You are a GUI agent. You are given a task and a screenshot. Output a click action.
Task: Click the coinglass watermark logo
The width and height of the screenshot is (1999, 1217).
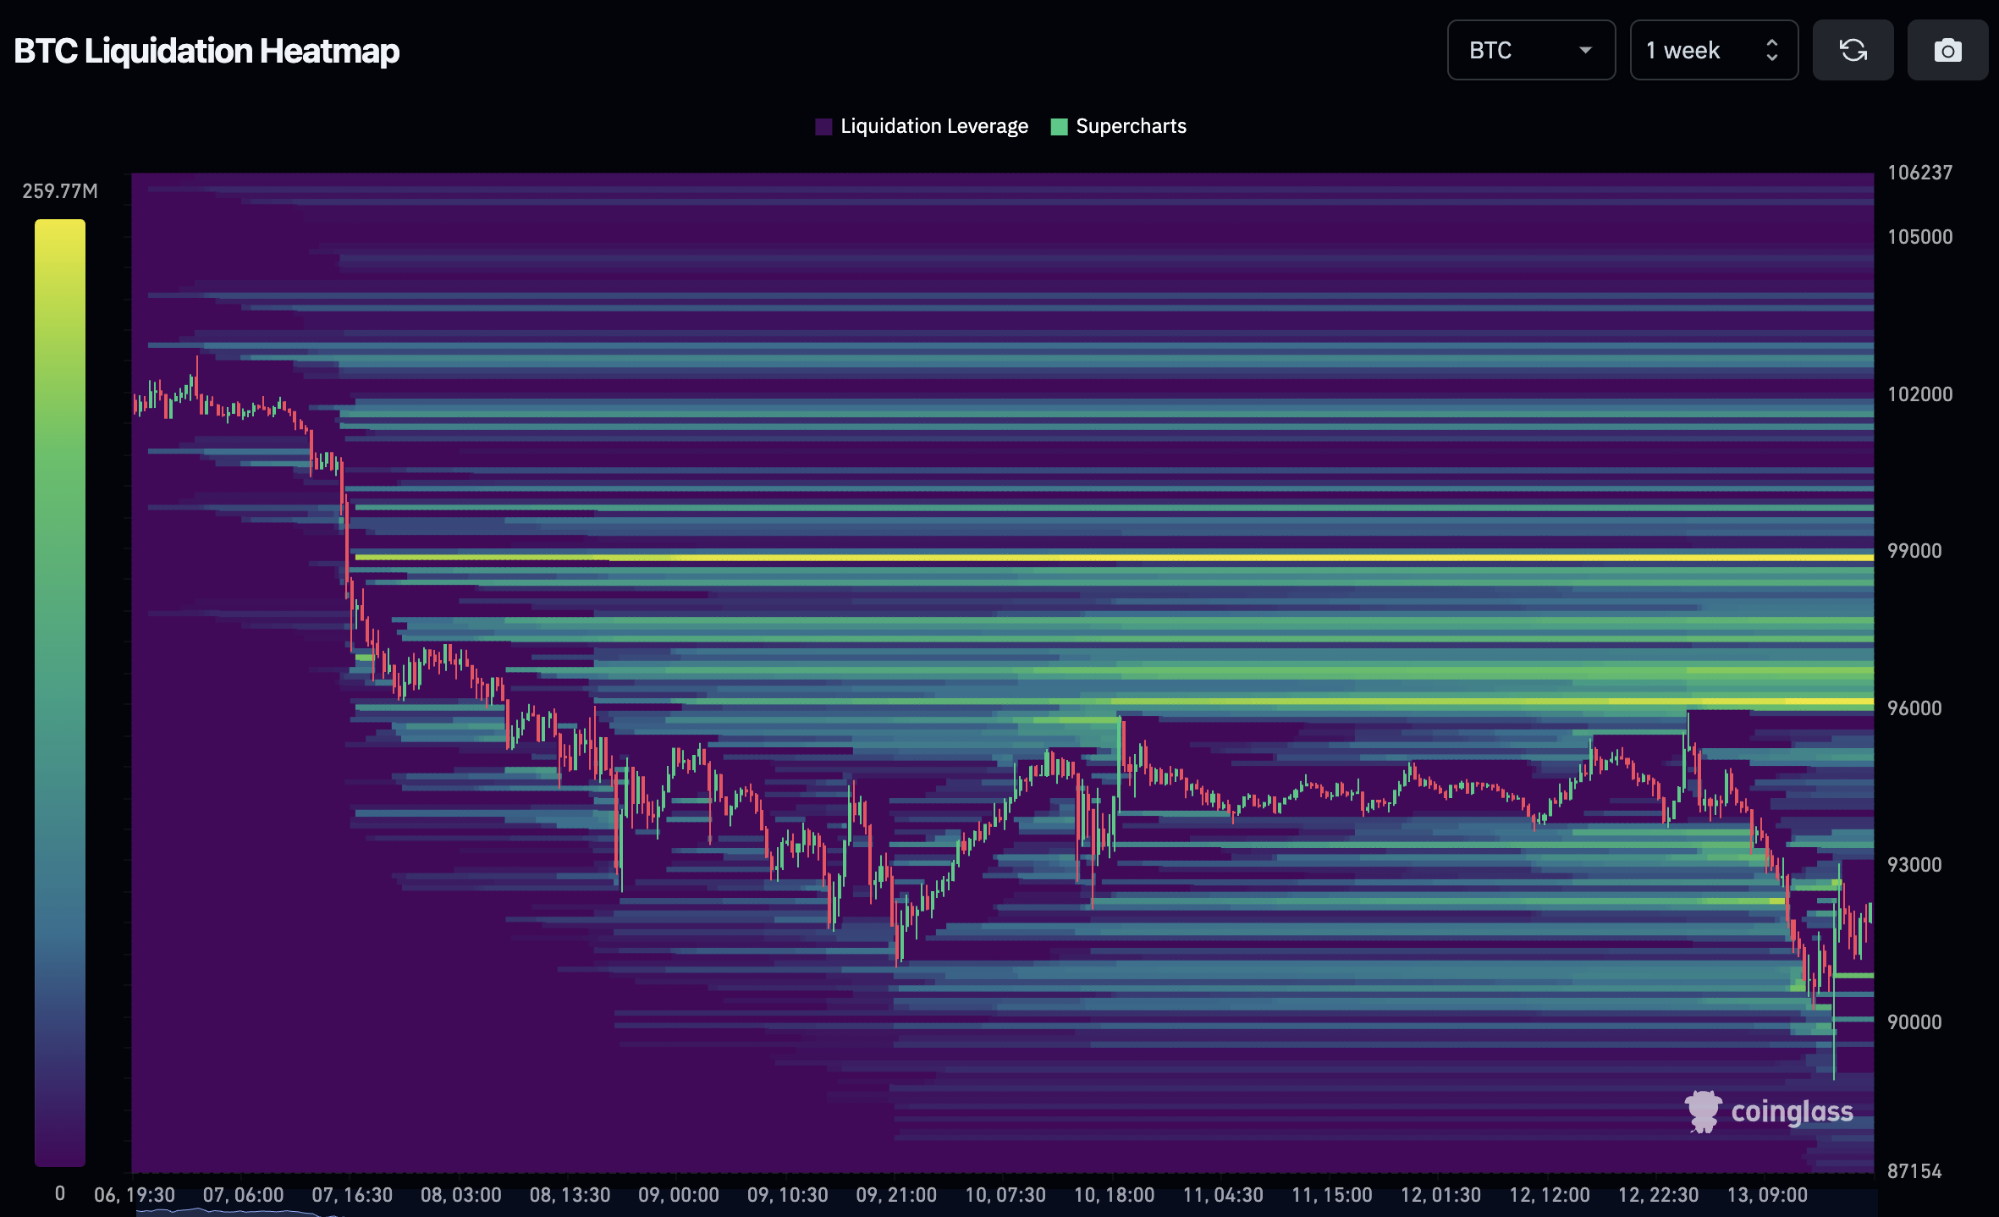(1770, 1111)
